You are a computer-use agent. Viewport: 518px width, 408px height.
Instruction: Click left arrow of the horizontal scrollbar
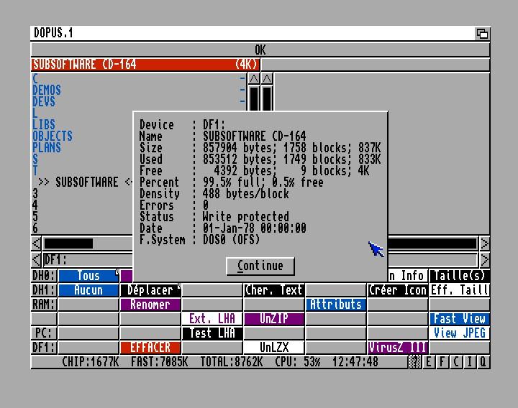[x=37, y=244]
